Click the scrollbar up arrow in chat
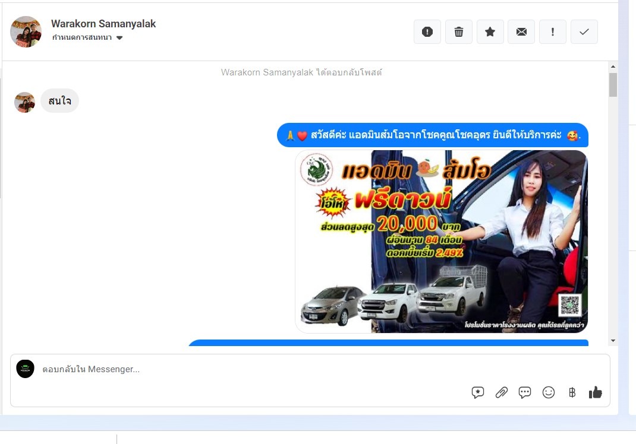 click(x=613, y=65)
